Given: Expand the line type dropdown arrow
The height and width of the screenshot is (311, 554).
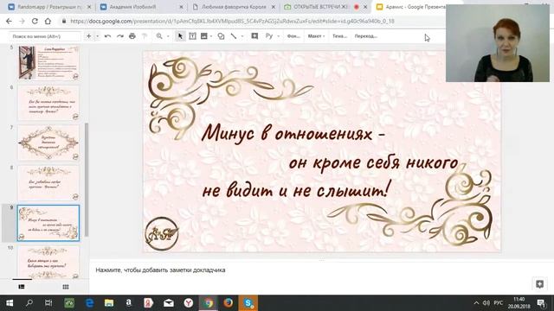Looking at the screenshot, I should (242, 36).
